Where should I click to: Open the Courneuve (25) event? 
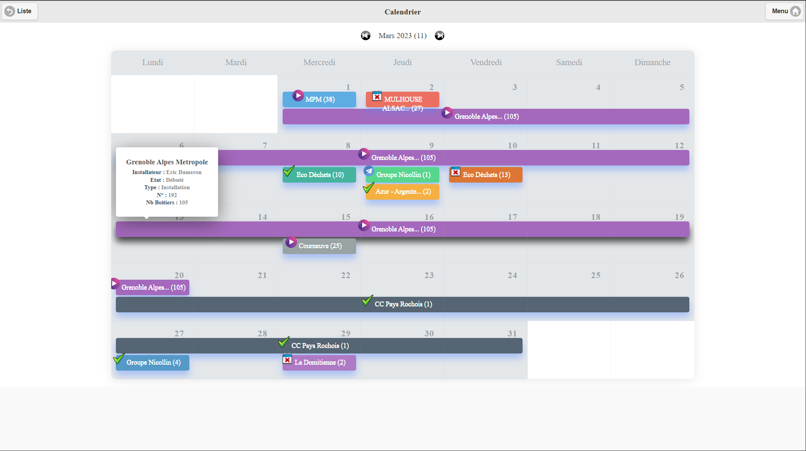pyautogui.click(x=320, y=246)
